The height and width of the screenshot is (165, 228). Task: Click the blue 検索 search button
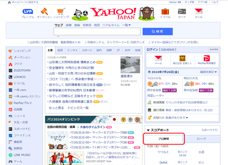click(x=158, y=31)
